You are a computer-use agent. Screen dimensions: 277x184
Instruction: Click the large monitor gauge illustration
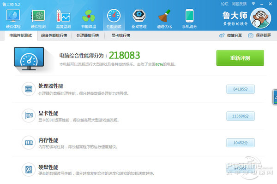coord(29,58)
